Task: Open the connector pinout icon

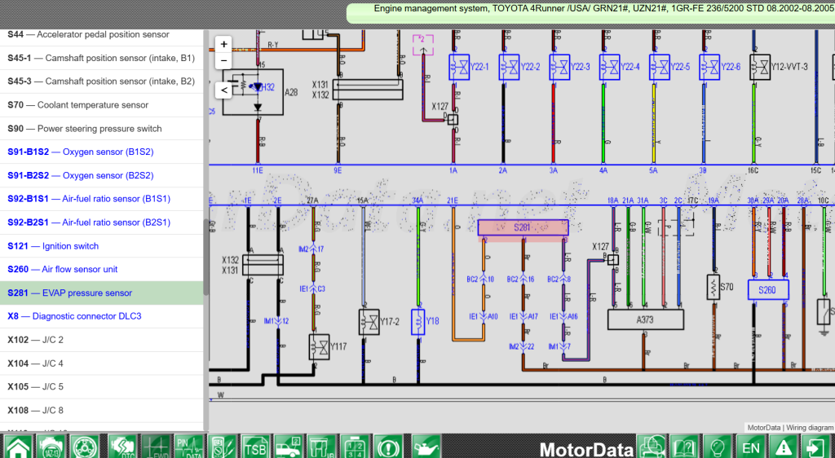Action: [x=356, y=447]
